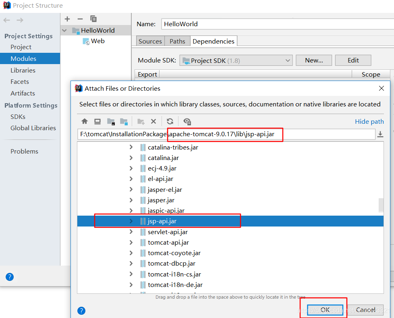The image size is (394, 318).
Task: Select tomcat-dbcp.jar in the file tree
Action: pos(172,264)
